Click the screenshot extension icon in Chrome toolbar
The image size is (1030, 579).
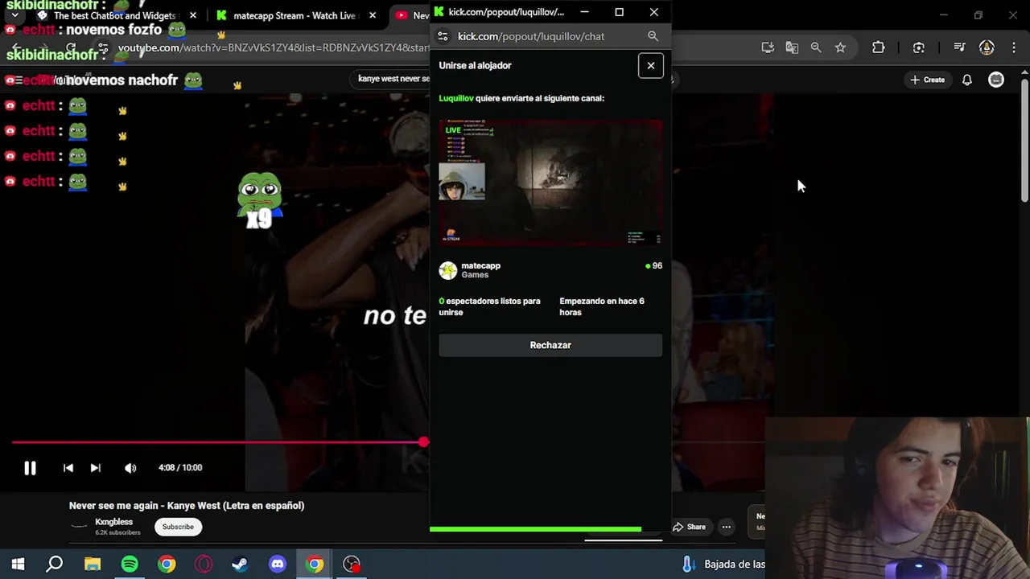[919, 47]
